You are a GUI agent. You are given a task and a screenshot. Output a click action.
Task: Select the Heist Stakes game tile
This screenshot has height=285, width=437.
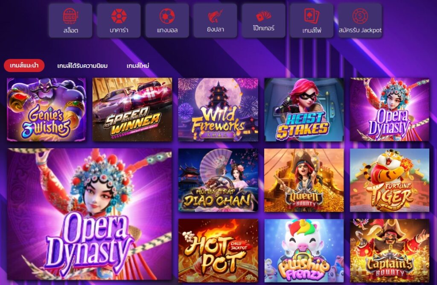(304, 109)
